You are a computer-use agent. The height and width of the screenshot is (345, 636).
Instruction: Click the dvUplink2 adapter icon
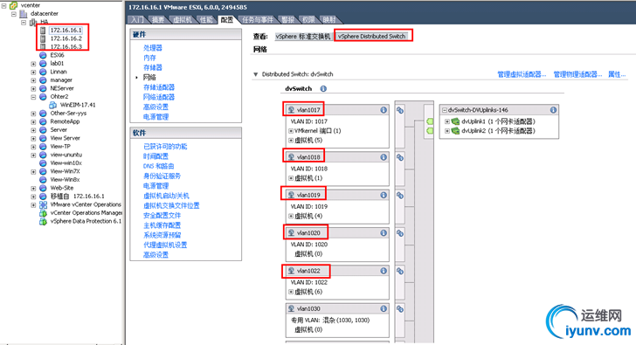(455, 130)
